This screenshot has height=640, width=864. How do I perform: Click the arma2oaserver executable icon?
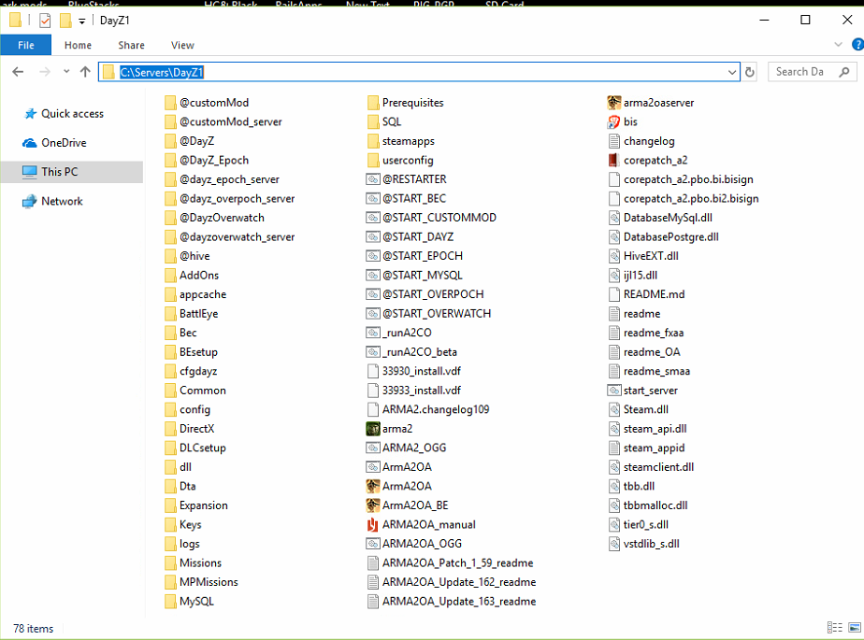click(613, 103)
